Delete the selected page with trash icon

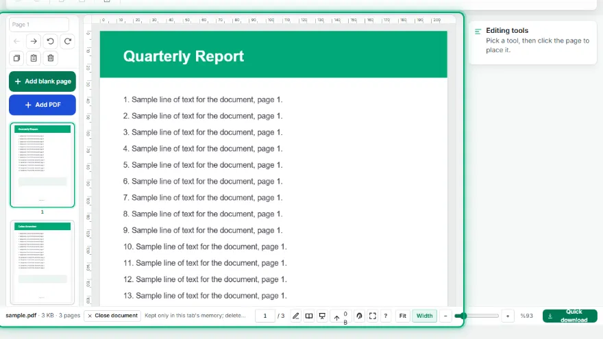coord(51,58)
